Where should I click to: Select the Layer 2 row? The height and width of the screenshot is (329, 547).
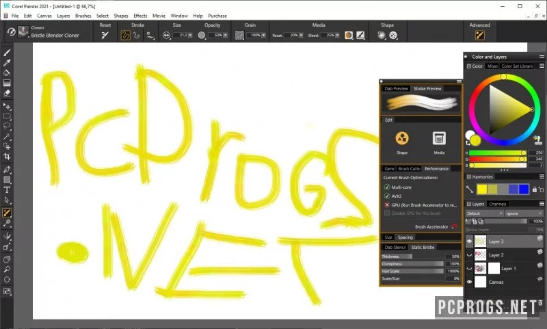[x=505, y=255]
